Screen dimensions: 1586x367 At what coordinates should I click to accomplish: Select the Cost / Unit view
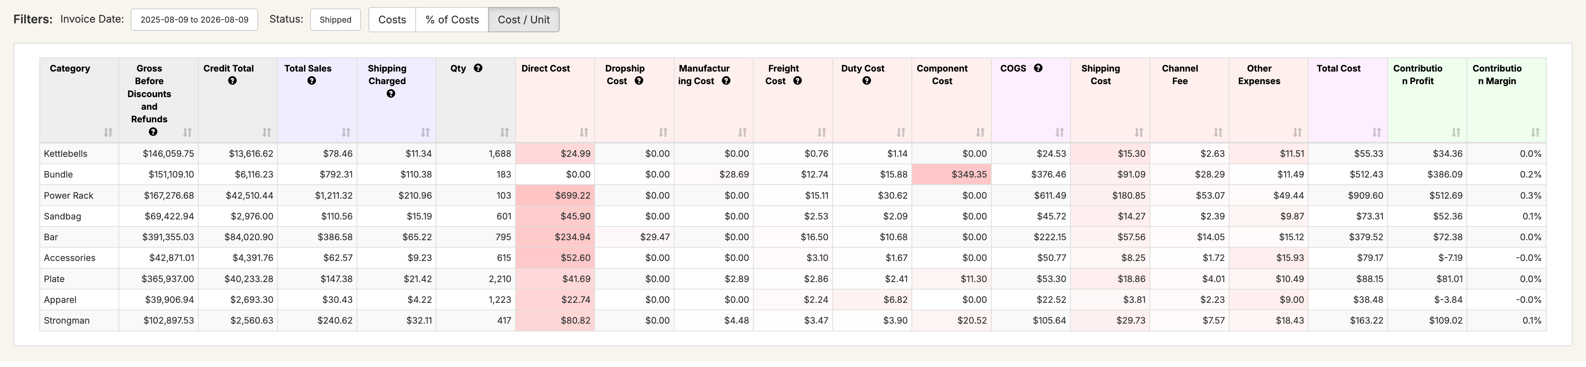tap(524, 20)
